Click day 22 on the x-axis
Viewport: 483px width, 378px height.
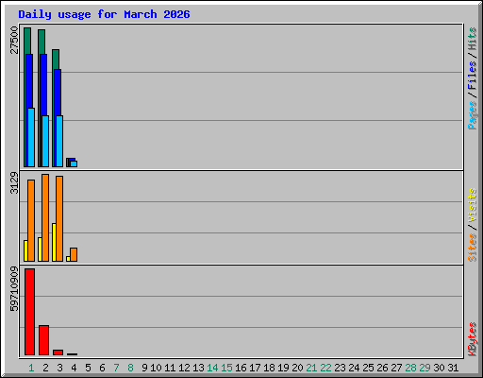click(325, 368)
